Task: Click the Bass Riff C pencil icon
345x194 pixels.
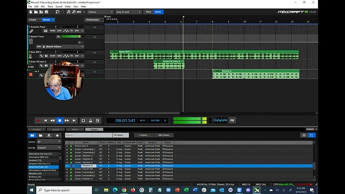Action: pos(41,56)
